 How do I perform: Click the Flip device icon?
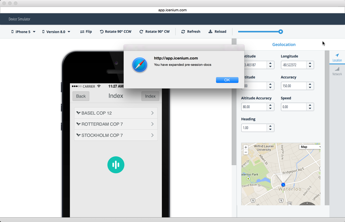82,32
